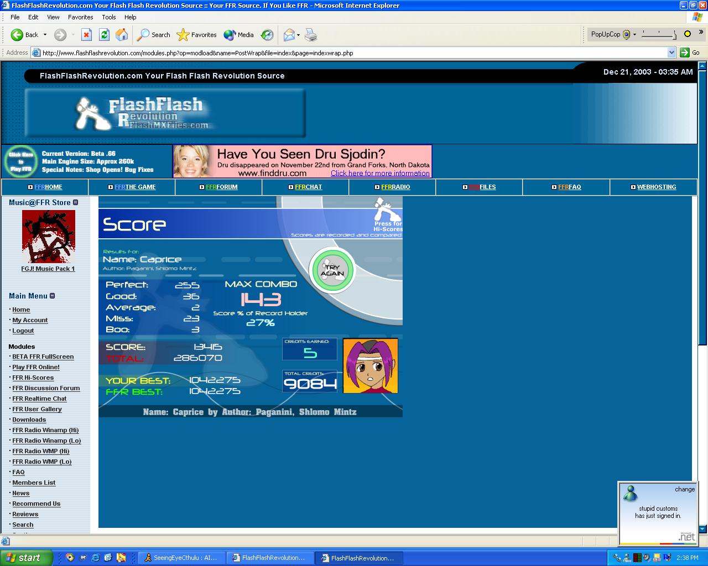Open the Favorites menu
708x566 pixels.
pos(81,17)
